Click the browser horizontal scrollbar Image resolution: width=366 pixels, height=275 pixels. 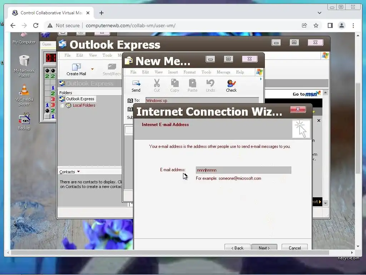pos(170,252)
